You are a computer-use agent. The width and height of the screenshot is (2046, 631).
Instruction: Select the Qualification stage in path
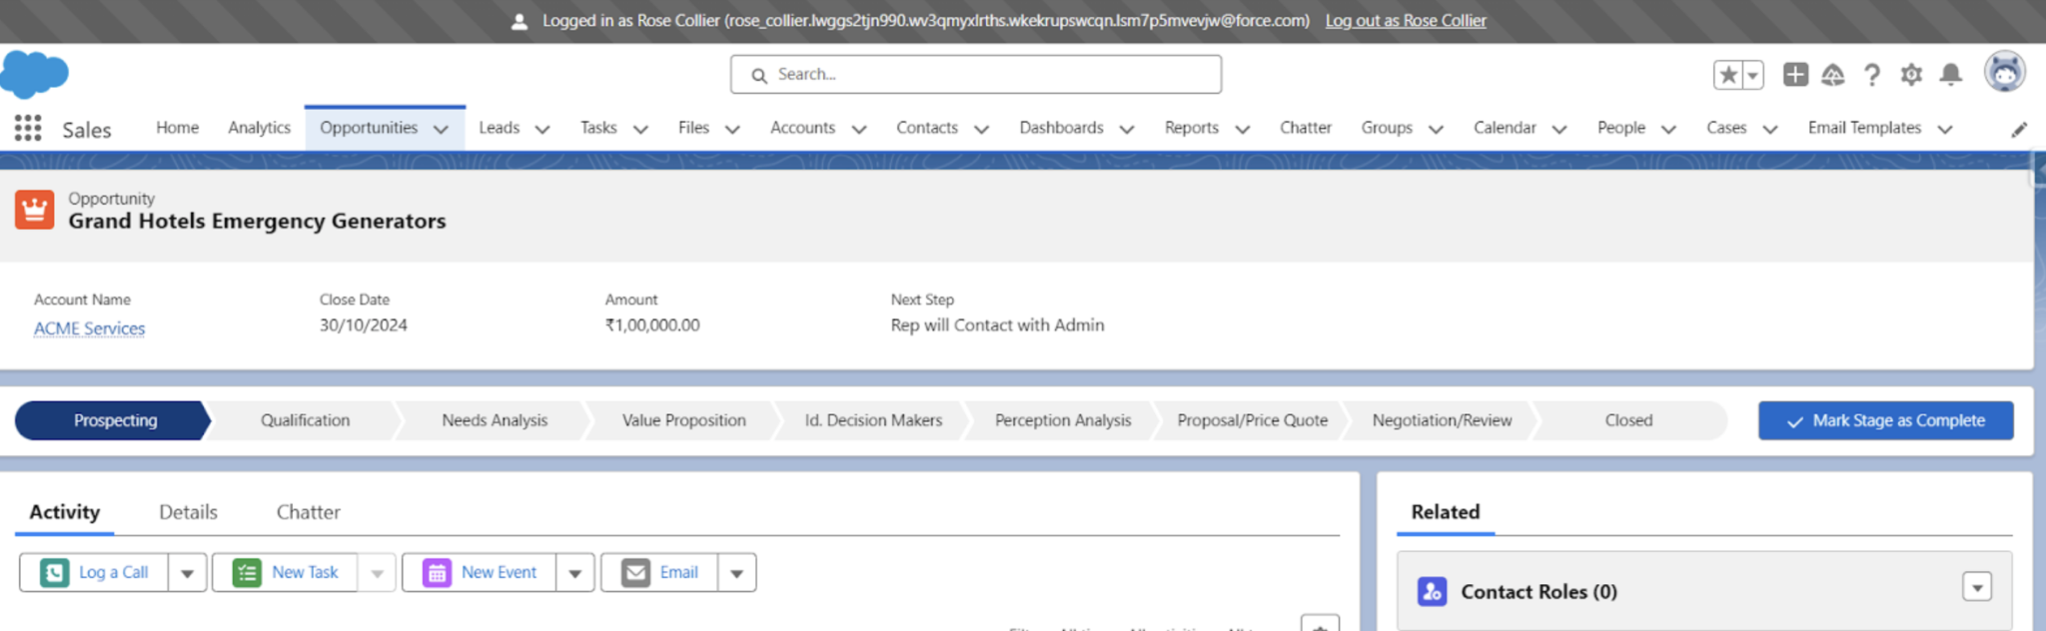point(305,420)
